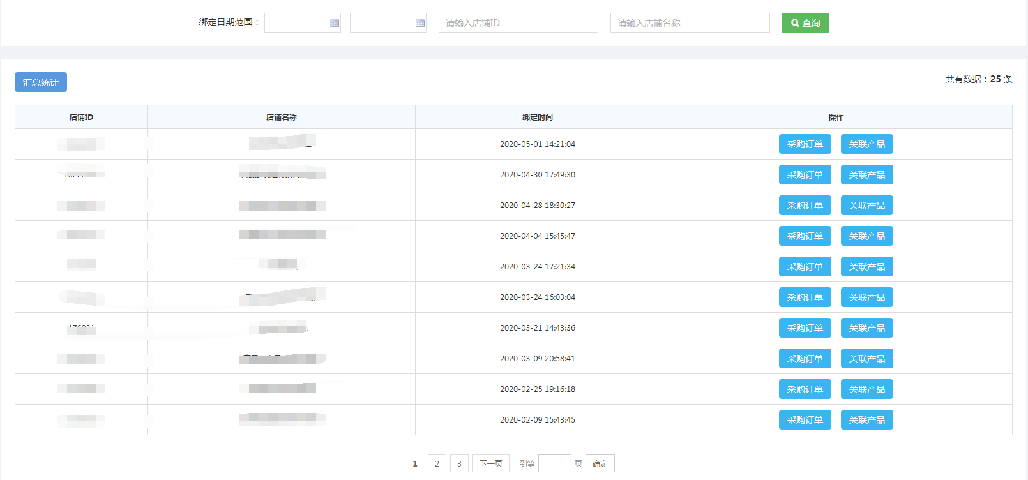This screenshot has height=480, width=1028.
Task: Open 关联产品 for row 2020-03-24 16:03:04
Action: click(867, 297)
